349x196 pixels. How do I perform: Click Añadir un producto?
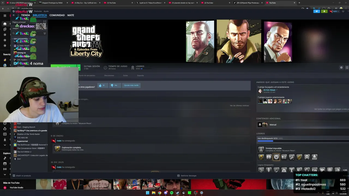click(22, 176)
